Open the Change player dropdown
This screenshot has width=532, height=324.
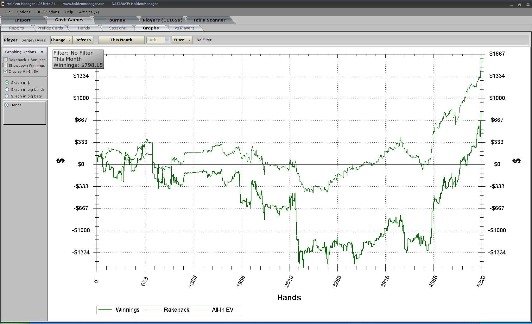click(x=61, y=40)
